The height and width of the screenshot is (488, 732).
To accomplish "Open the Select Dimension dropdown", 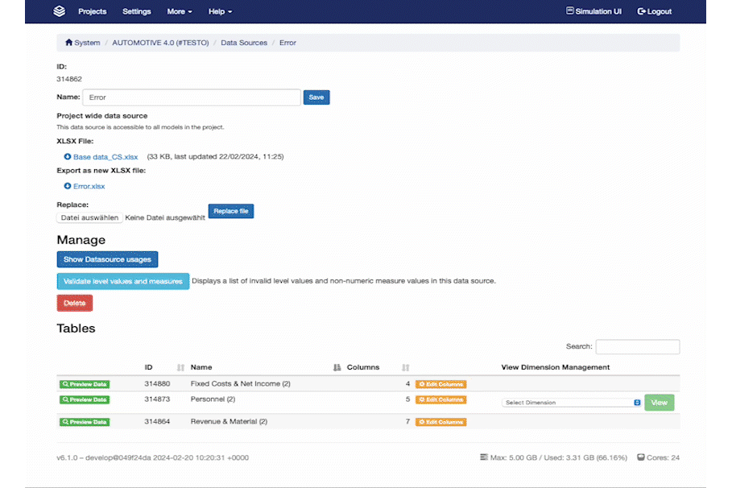I will click(x=571, y=403).
